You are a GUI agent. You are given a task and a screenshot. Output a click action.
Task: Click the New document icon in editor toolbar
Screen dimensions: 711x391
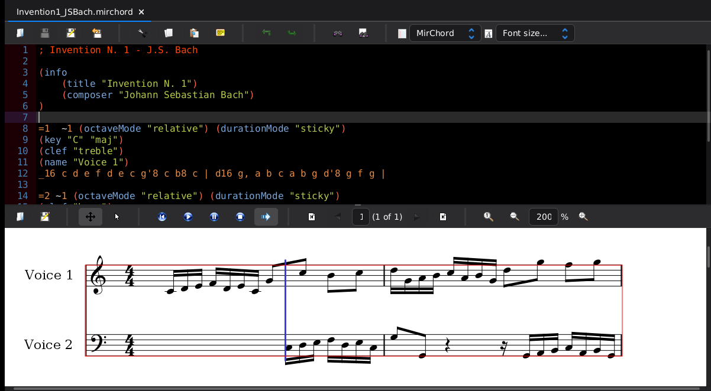tap(20, 33)
